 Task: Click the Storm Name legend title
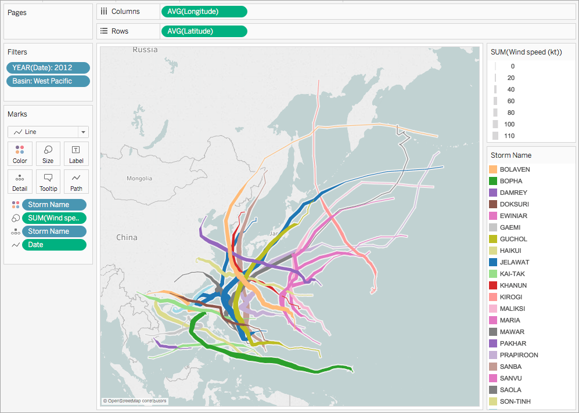(x=510, y=155)
